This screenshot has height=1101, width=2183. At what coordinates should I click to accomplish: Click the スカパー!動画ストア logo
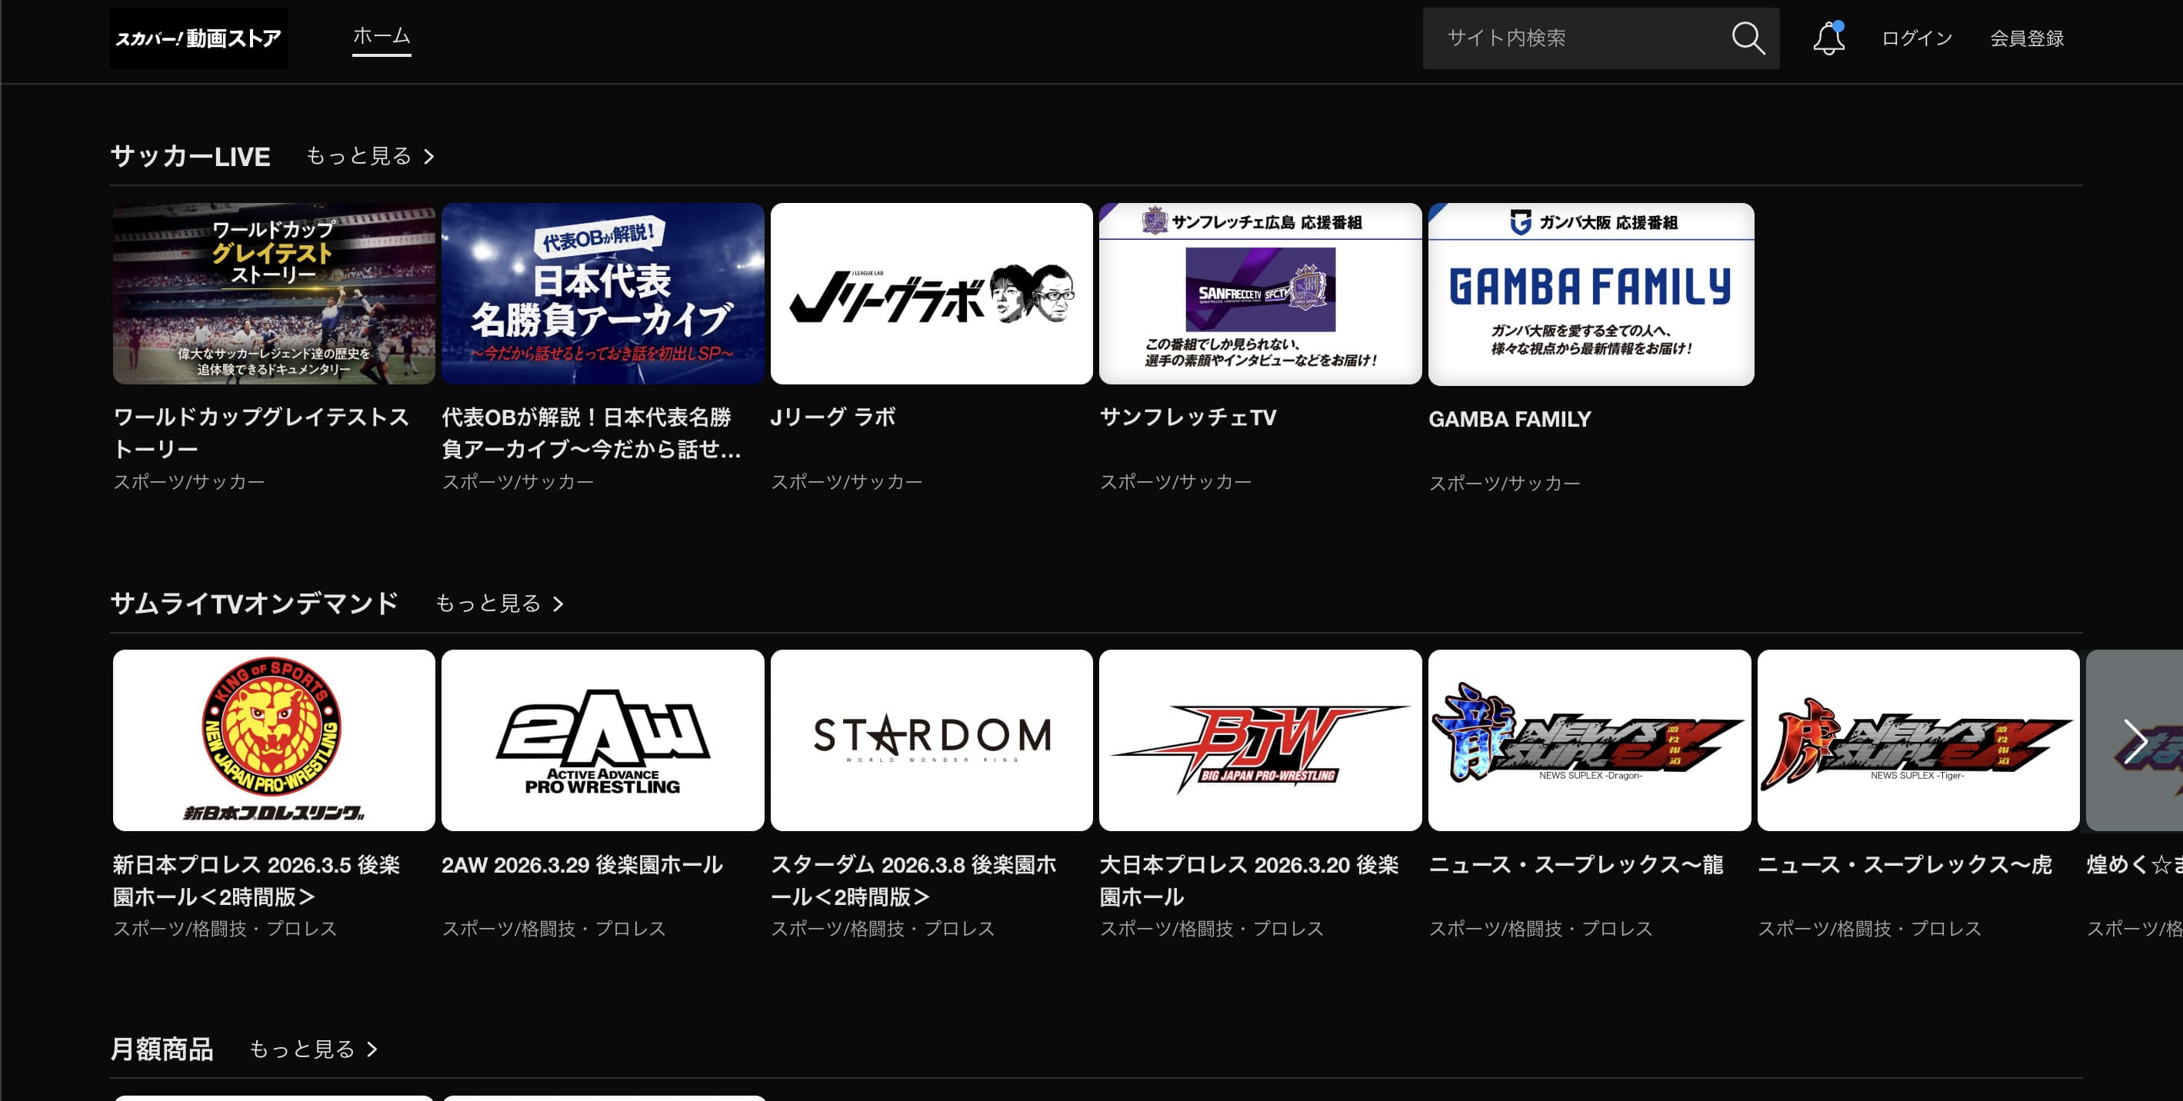click(x=199, y=39)
